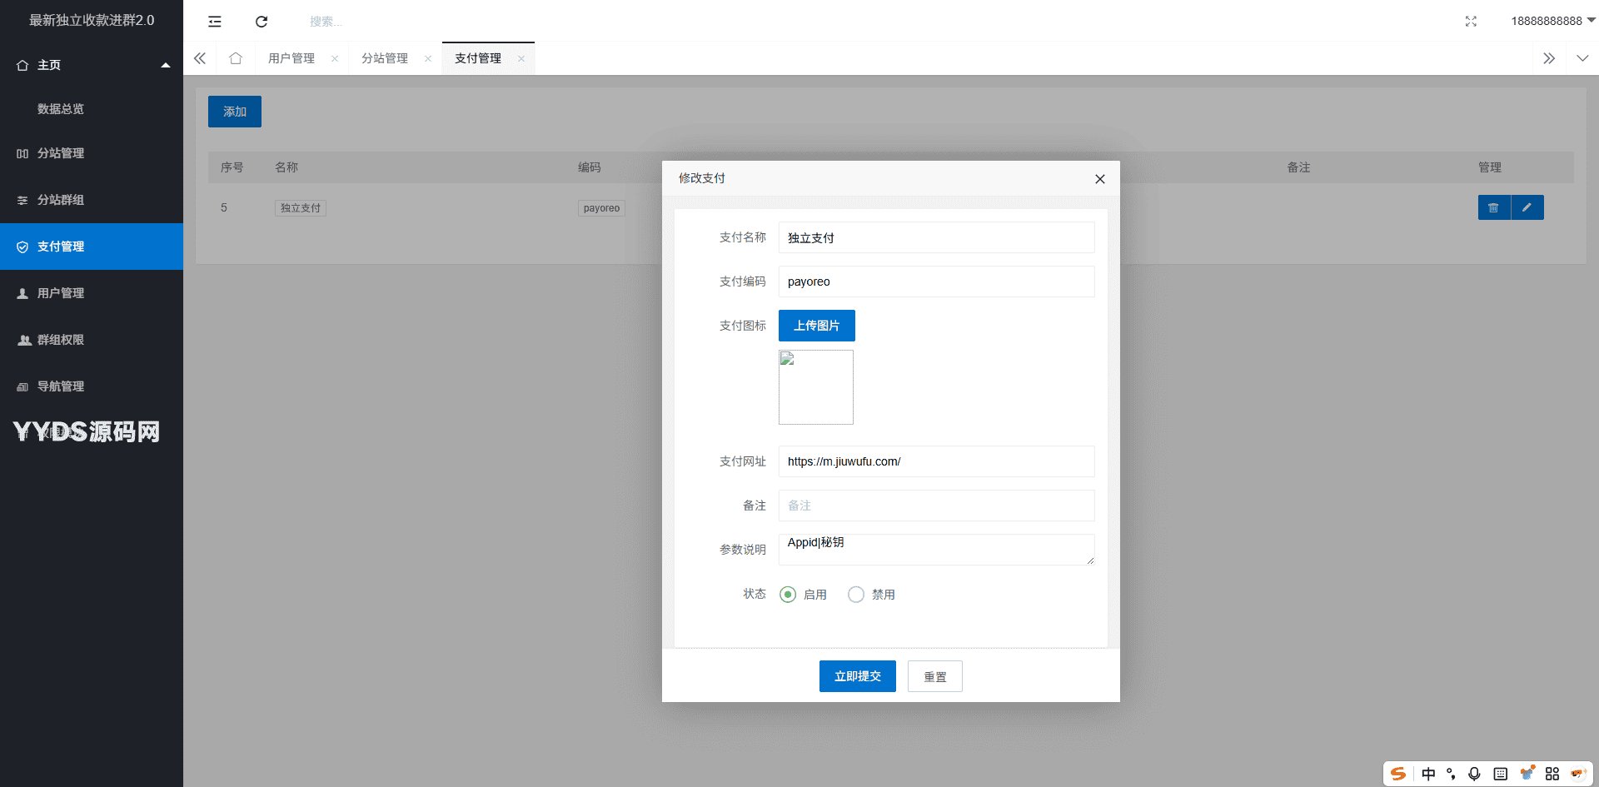Select the 禁用 radio button
This screenshot has width=1599, height=787.
pyautogui.click(x=856, y=595)
